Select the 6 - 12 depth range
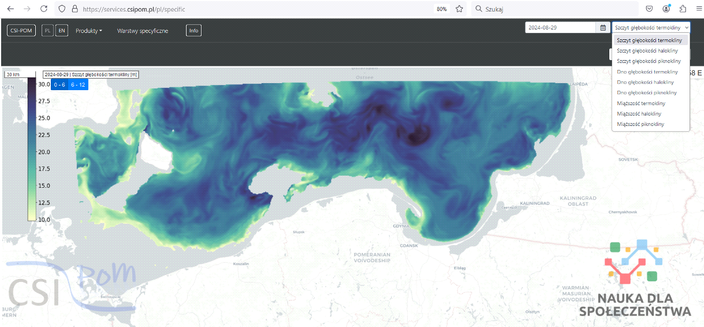Screen dimensions: 704x327 pos(78,84)
